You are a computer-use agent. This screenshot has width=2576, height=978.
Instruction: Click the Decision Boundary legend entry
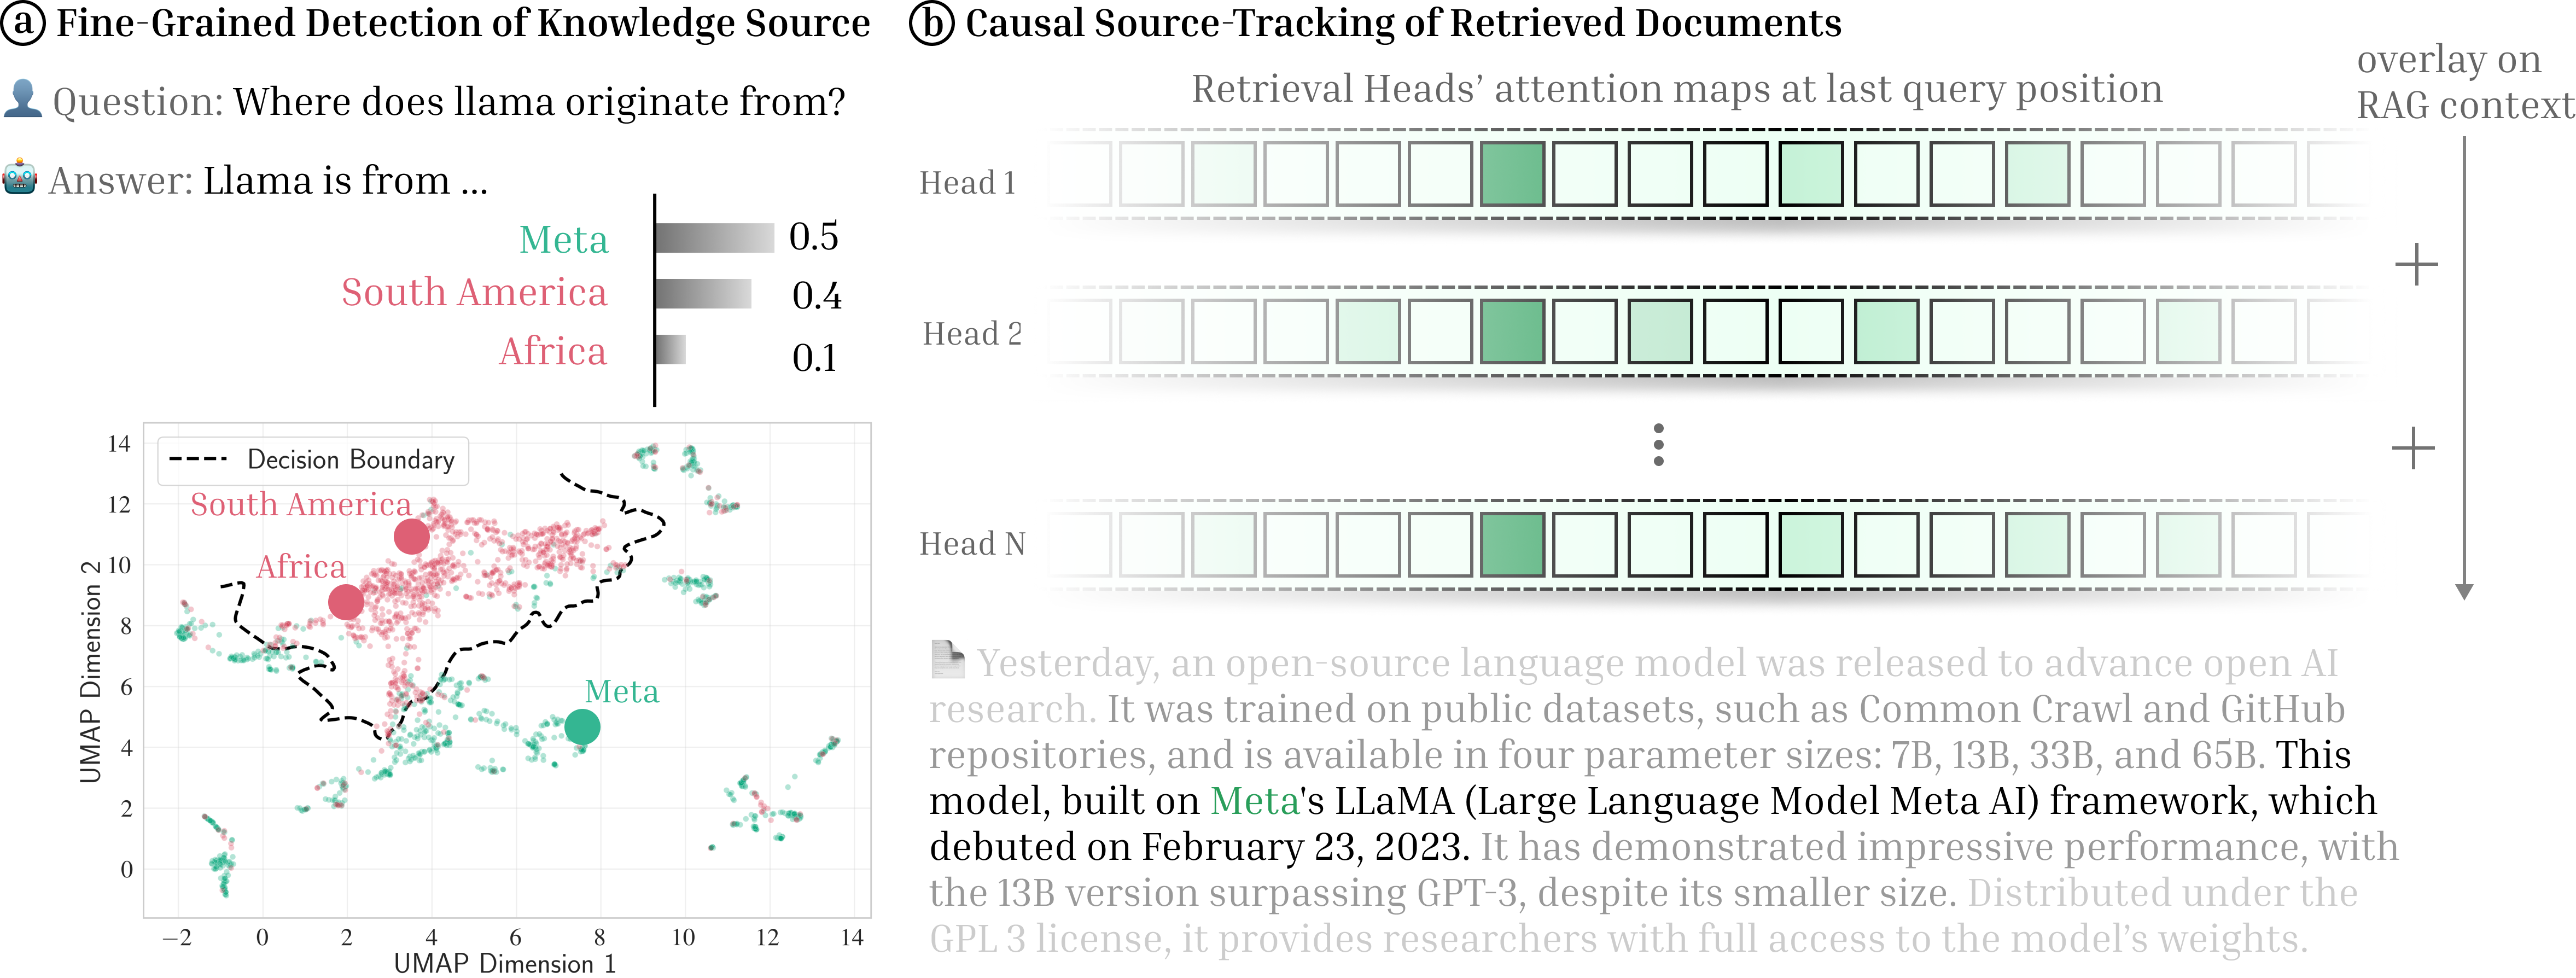(x=312, y=460)
